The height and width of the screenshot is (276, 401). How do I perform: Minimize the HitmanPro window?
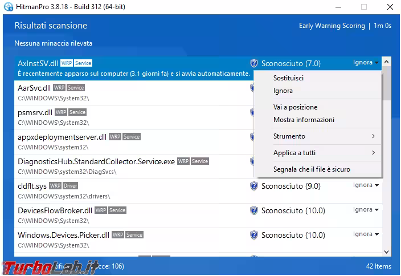(x=338, y=7)
